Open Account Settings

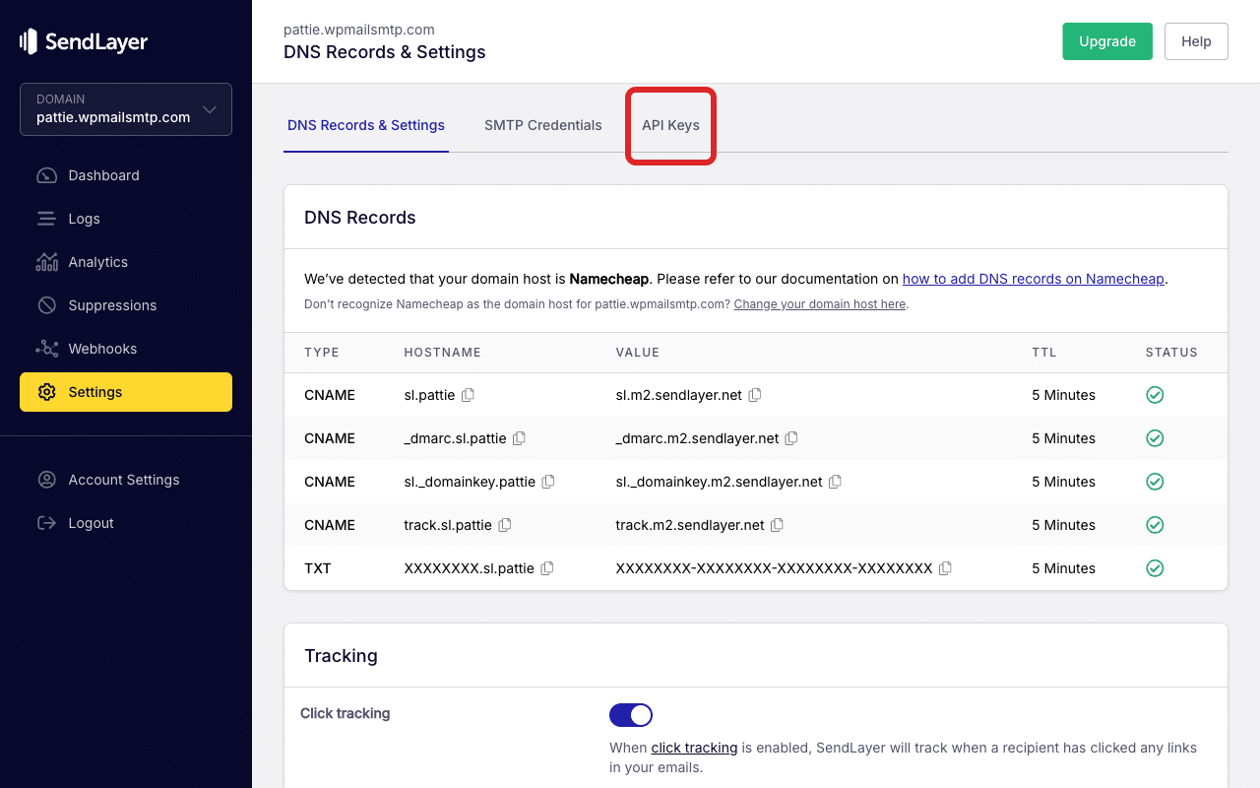[126, 480]
